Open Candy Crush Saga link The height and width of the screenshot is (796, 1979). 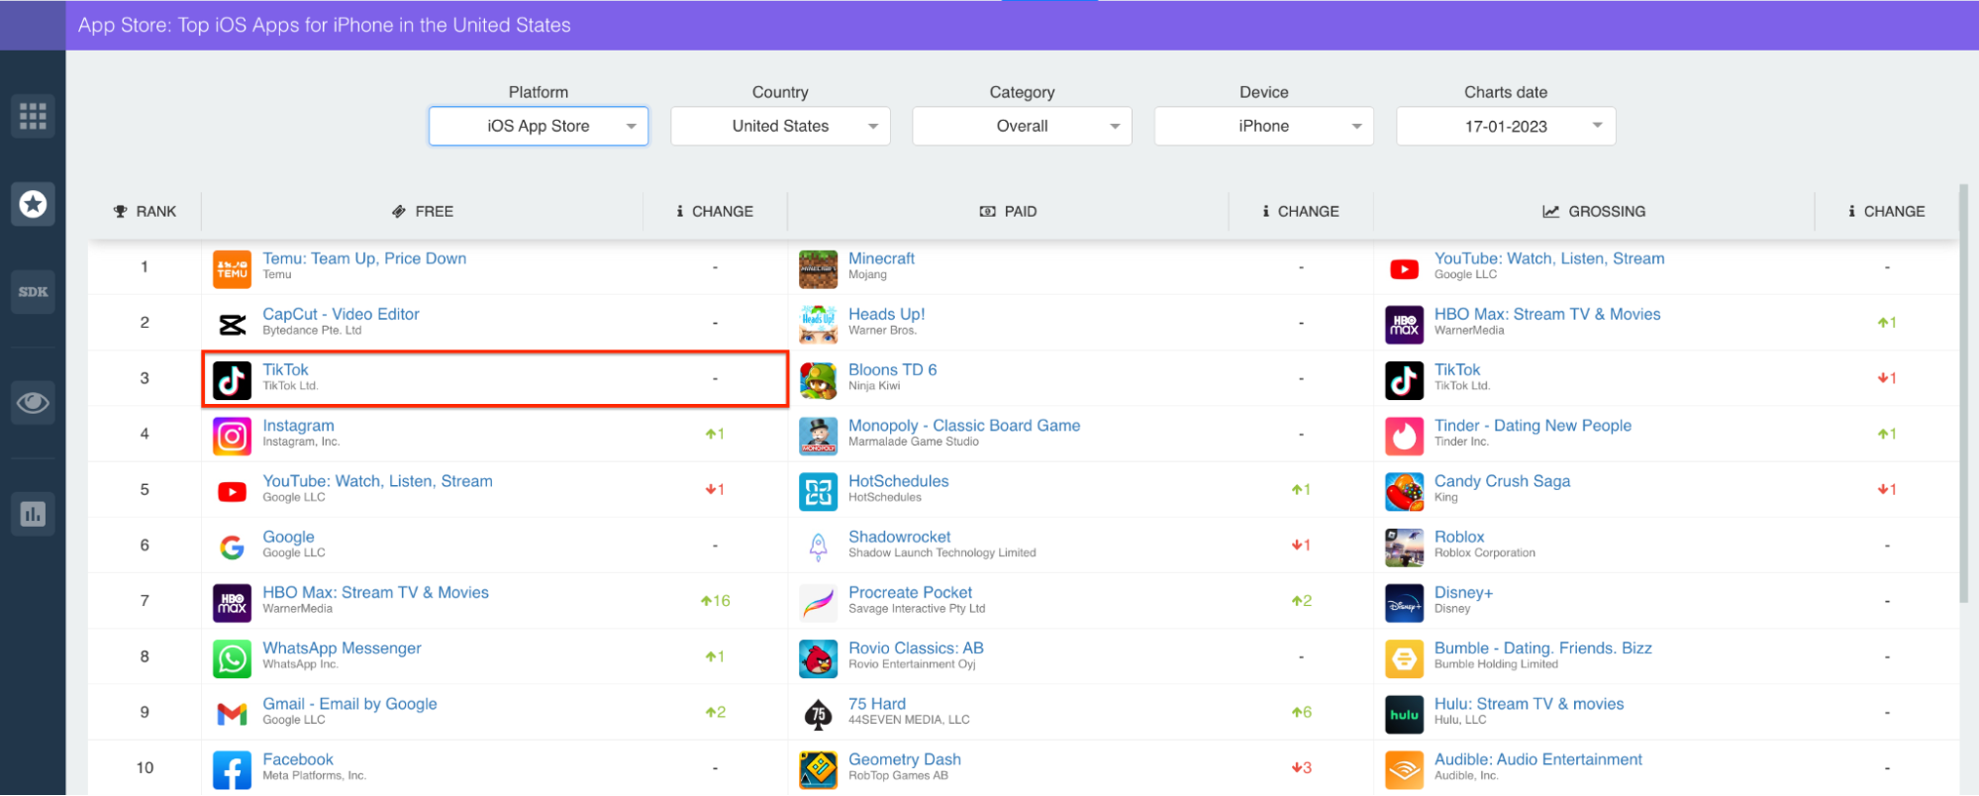[x=1502, y=481]
